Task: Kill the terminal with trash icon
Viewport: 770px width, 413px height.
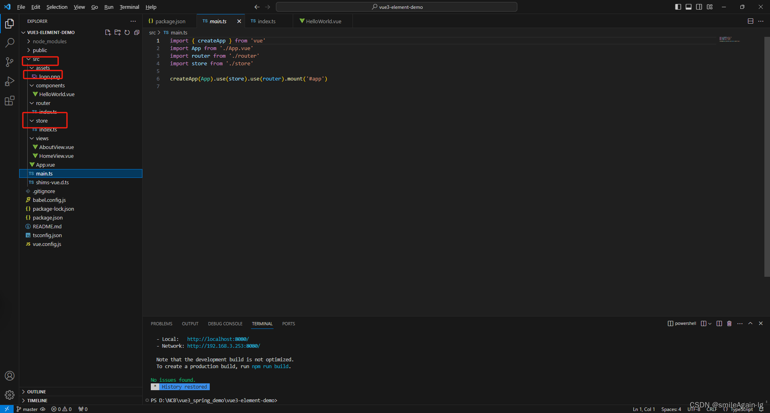Action: 729,324
